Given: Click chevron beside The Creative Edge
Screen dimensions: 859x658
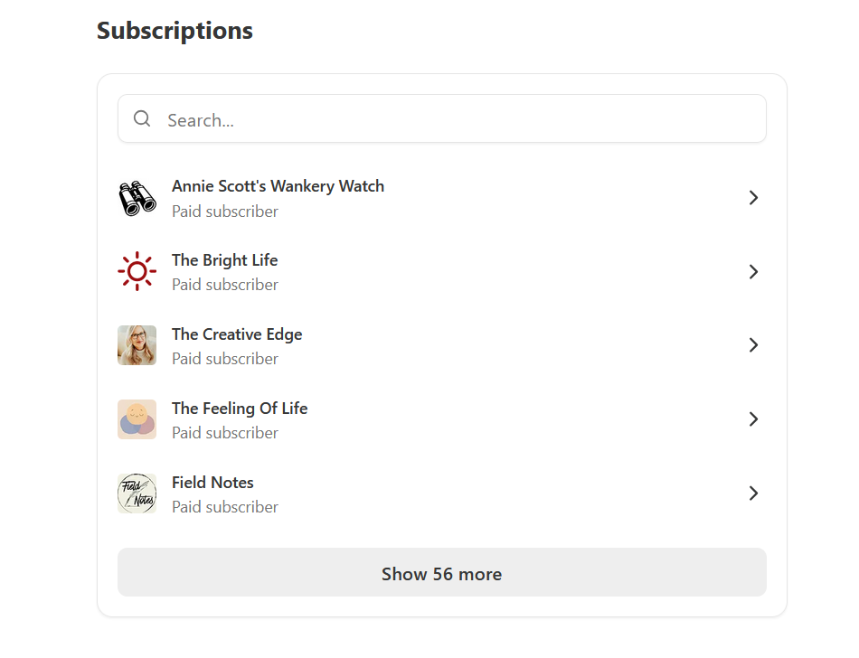Looking at the screenshot, I should click(x=753, y=345).
